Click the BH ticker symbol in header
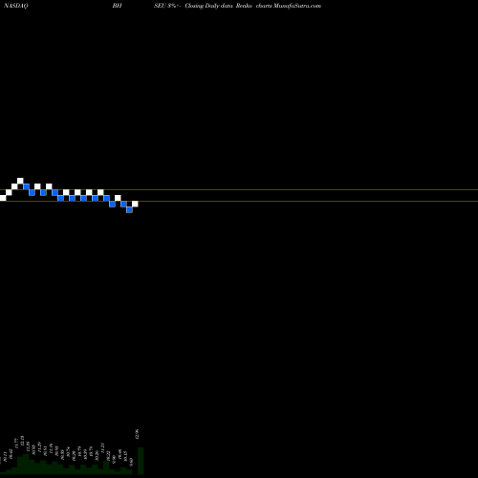 (117, 6)
